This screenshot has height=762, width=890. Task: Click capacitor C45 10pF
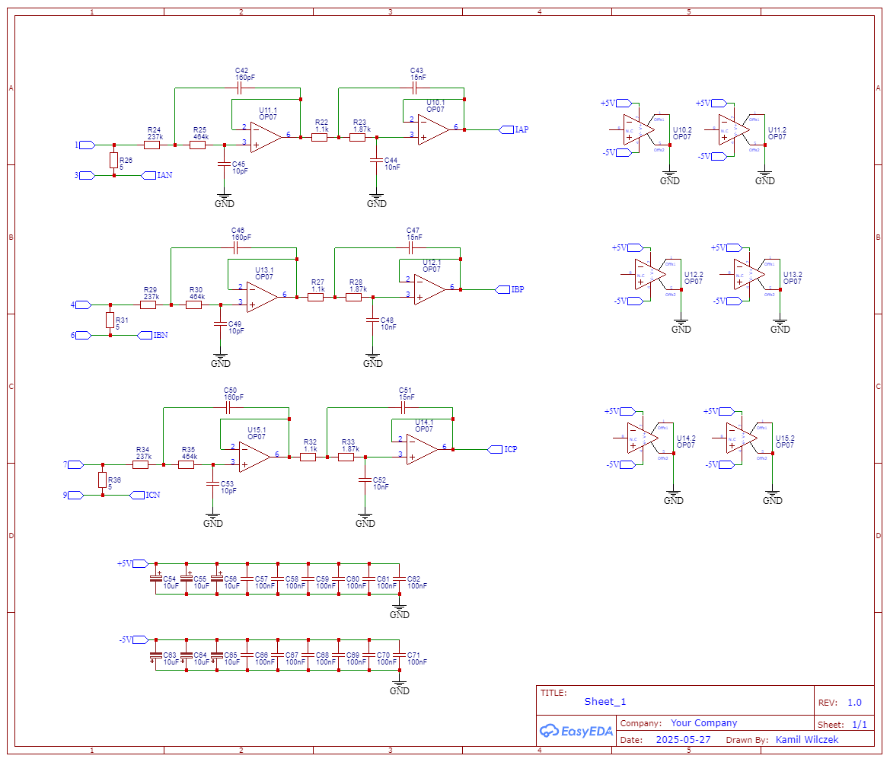(x=224, y=164)
